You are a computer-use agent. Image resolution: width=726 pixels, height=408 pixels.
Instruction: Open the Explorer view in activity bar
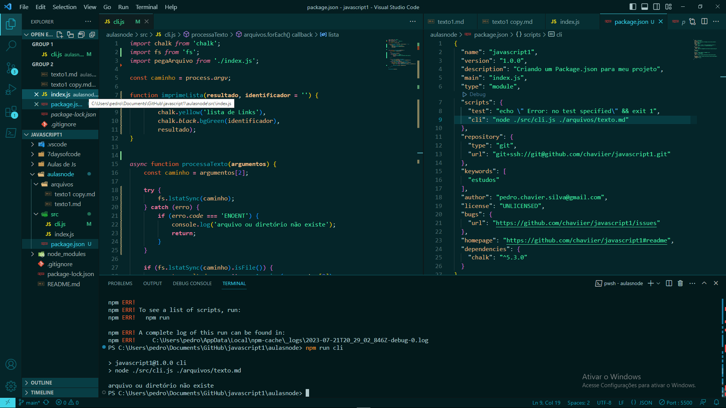pyautogui.click(x=11, y=24)
